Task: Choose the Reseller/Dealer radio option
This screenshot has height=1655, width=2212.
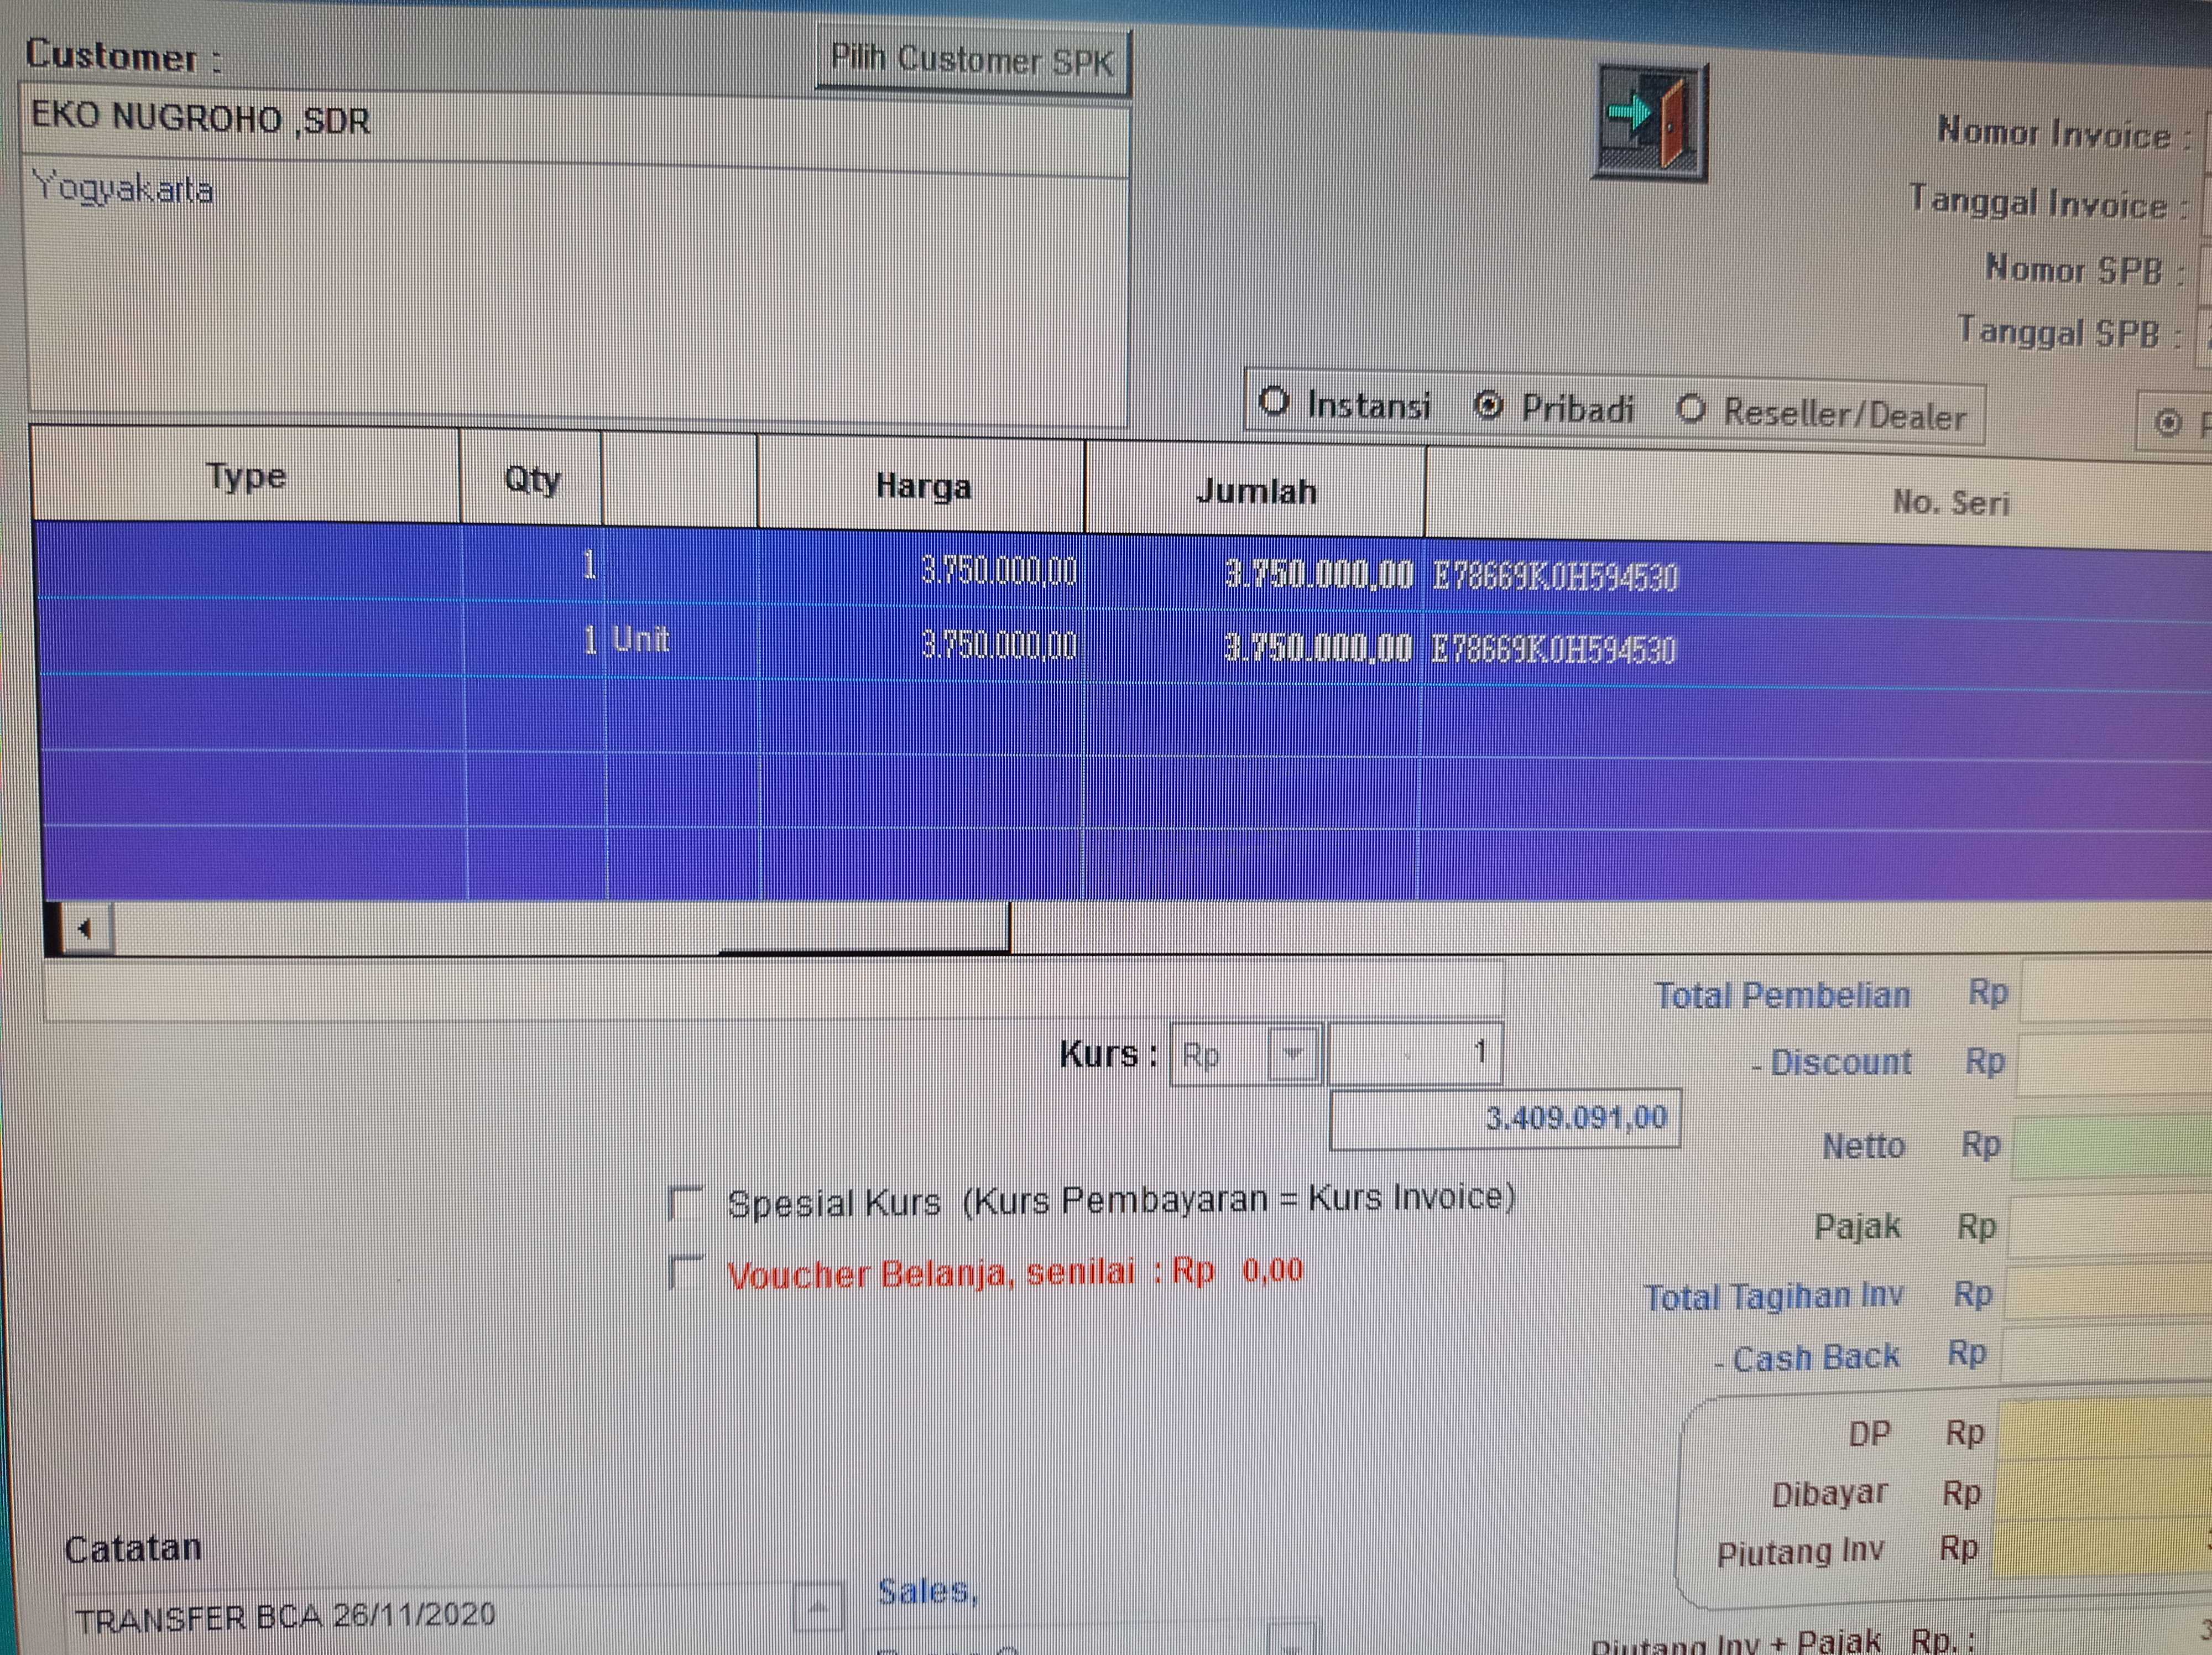Action: [1690, 409]
